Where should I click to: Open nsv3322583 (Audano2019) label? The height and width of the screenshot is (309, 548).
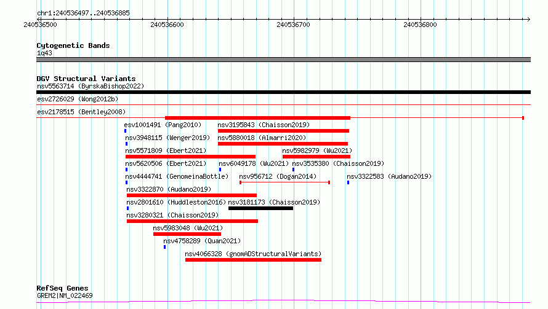389,176
